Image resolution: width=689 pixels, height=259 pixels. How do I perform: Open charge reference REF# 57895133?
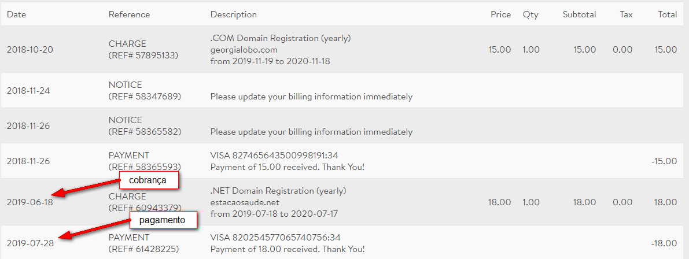pyautogui.click(x=143, y=55)
